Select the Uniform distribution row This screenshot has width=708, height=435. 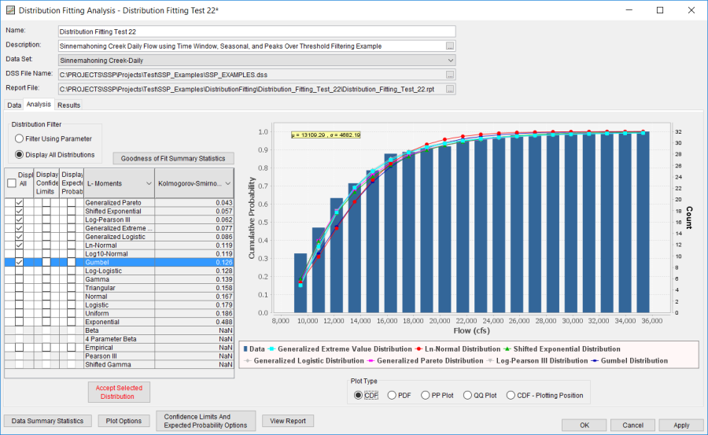[x=120, y=314]
